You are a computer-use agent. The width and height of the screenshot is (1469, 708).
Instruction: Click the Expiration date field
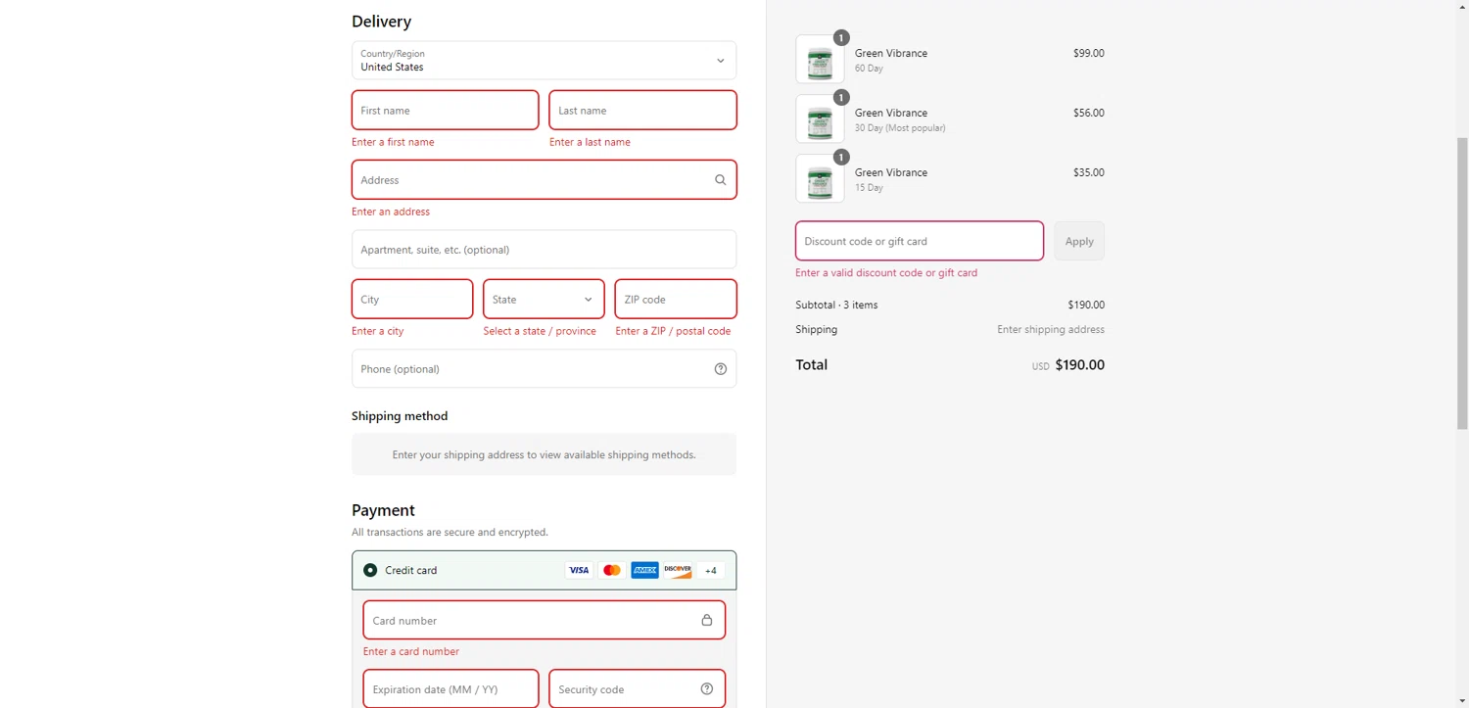tap(451, 689)
